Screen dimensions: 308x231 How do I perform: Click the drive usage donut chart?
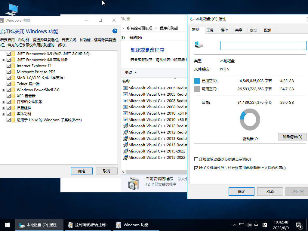click(x=250, y=120)
